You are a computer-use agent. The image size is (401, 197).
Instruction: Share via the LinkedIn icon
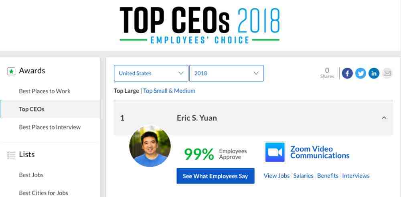(374, 73)
